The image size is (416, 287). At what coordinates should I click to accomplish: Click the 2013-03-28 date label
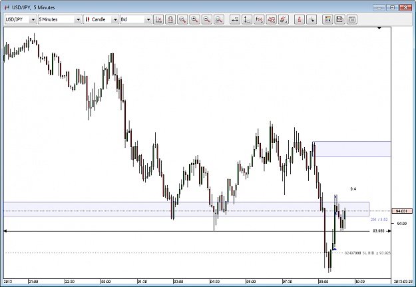coord(403,282)
